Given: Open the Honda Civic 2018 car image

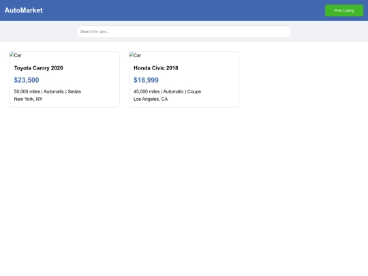Looking at the screenshot, I should tap(135, 55).
